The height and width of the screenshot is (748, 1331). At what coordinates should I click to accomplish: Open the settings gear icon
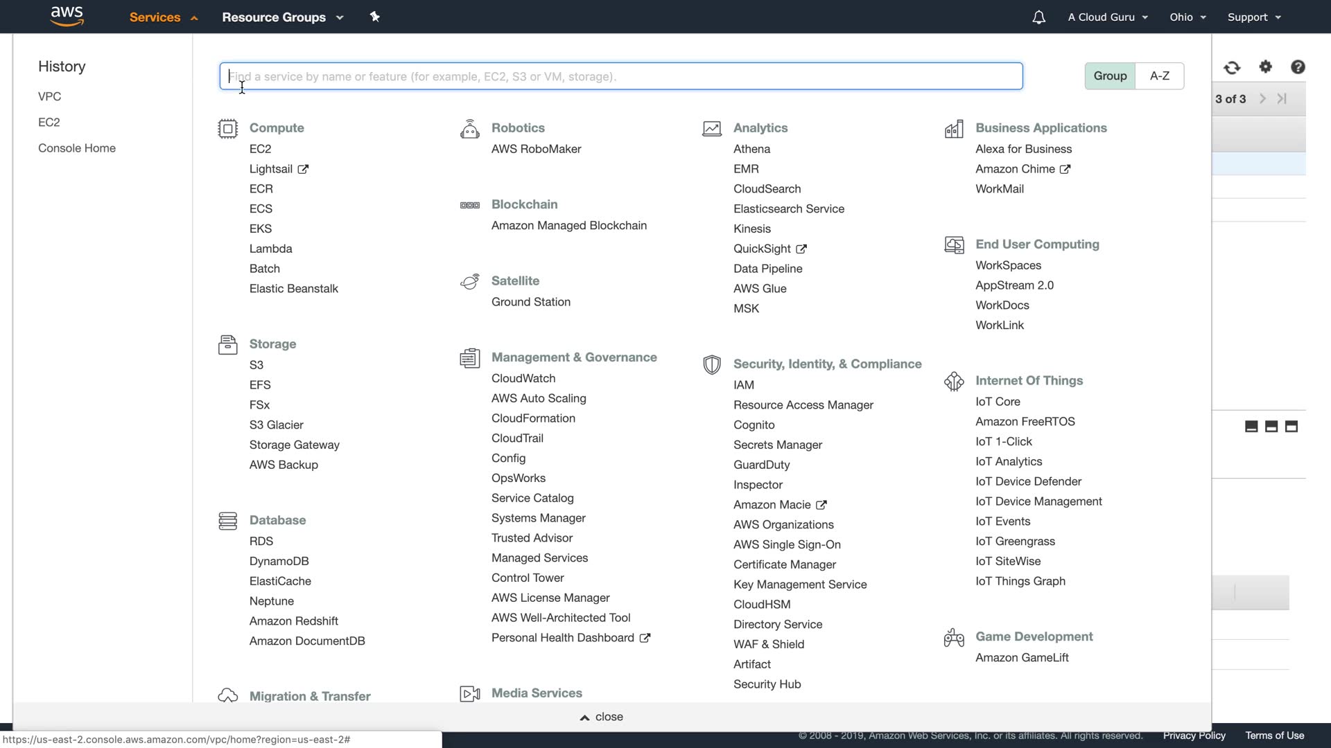(1266, 66)
